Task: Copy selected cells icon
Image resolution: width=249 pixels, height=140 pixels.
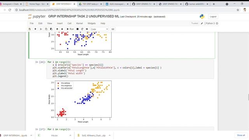Action: (x=46, y=29)
